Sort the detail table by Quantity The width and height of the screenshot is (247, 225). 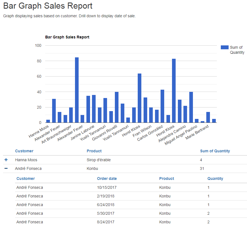click(215, 178)
